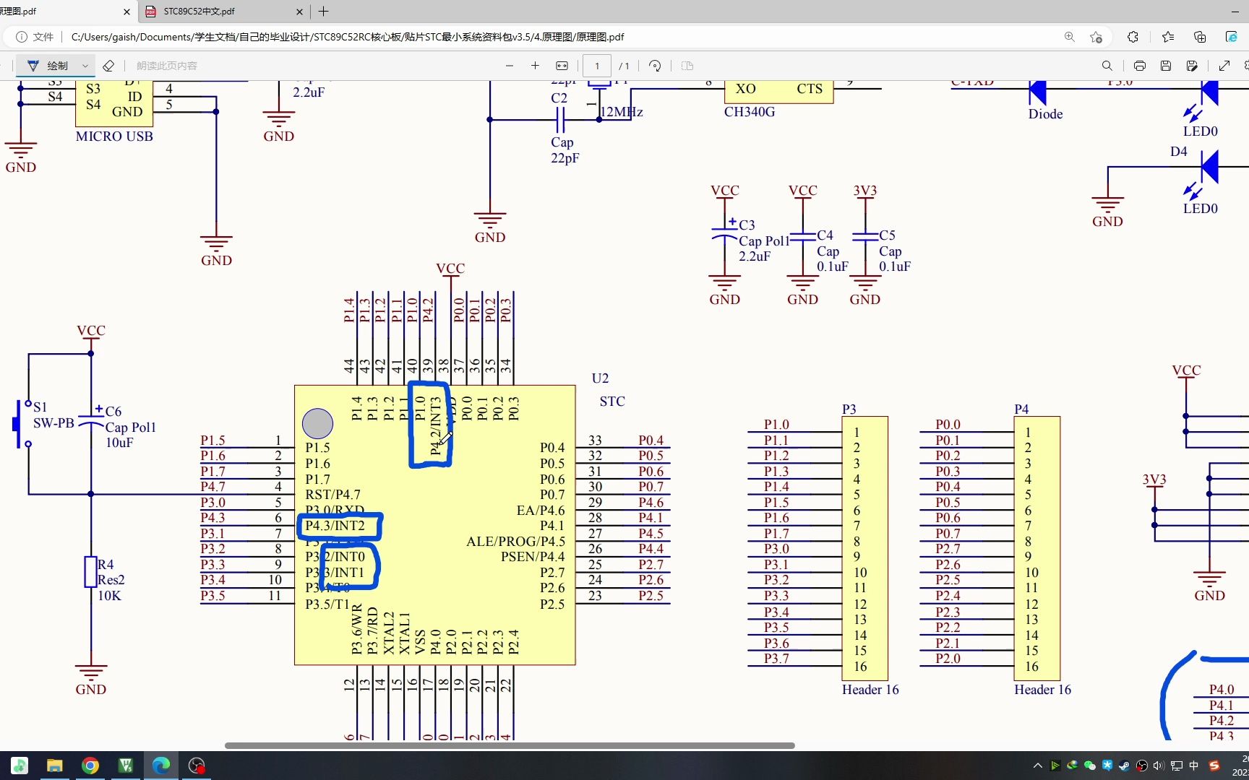Open the green music app in taskbar
Screen dimensions: 1249x780
[x=19, y=766]
